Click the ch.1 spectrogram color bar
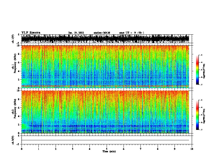216x167 pixels. (197, 70)
